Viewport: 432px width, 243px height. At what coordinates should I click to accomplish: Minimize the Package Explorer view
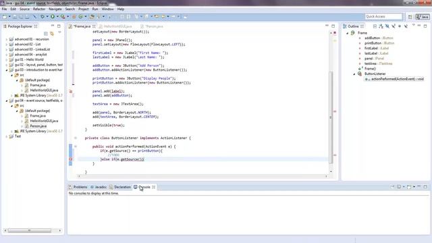tap(53, 26)
